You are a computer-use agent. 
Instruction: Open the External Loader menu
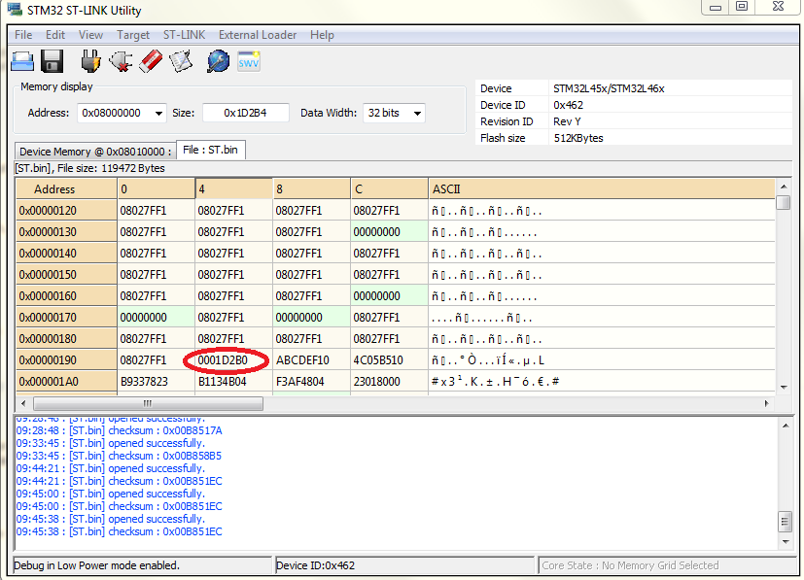(x=258, y=35)
